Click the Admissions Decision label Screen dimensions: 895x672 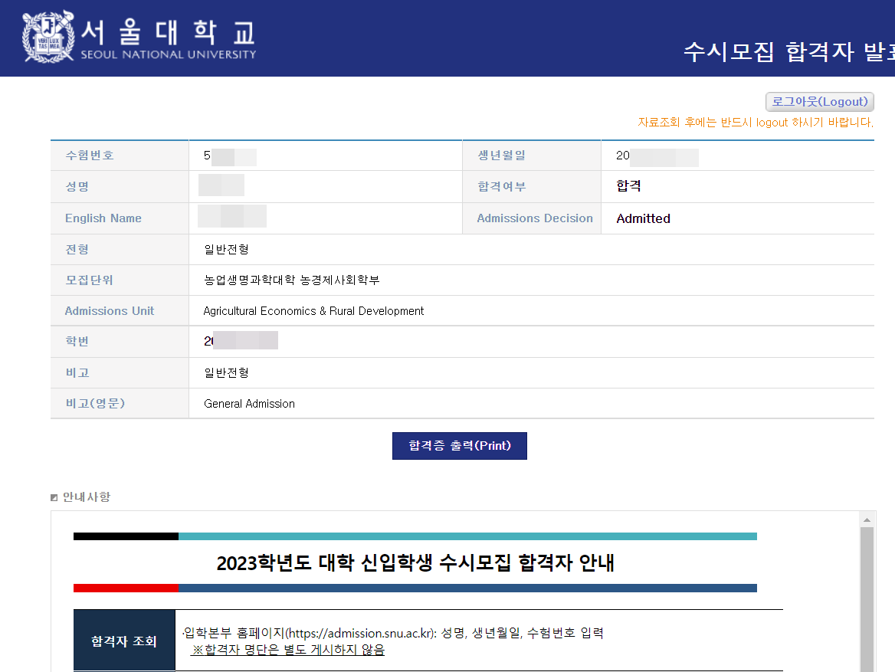pyautogui.click(x=535, y=218)
